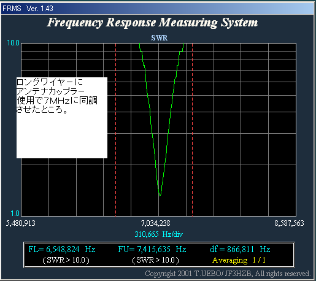The width and height of the screenshot is (316, 281).
Task: Click the 10.0 upper scale value
Action: click(x=13, y=43)
